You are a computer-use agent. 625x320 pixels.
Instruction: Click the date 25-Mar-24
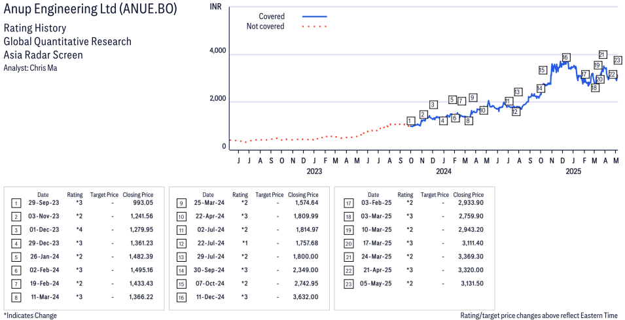click(208, 203)
